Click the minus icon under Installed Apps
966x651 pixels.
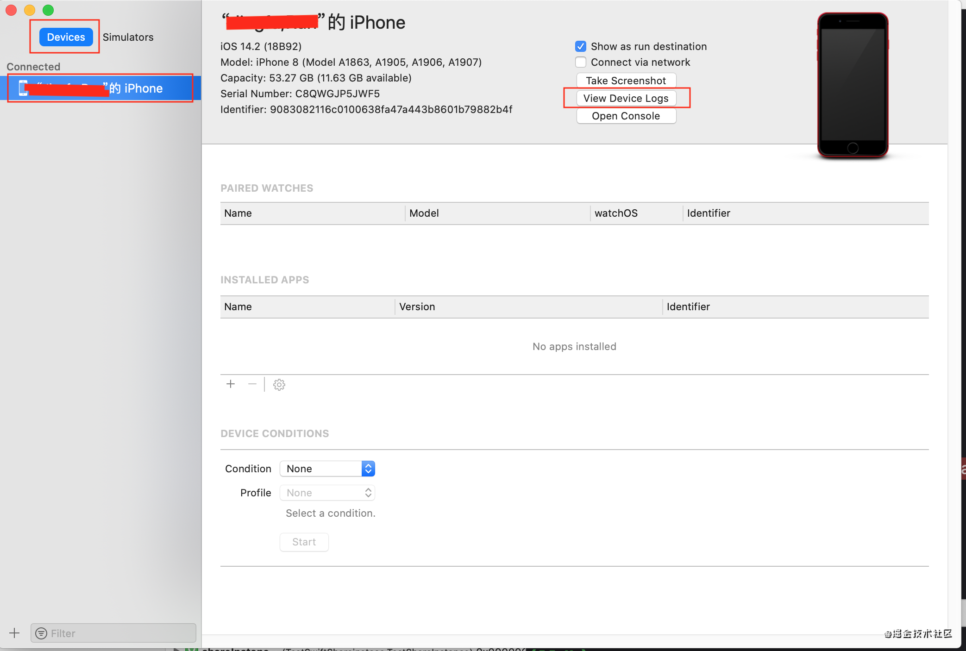tap(252, 384)
